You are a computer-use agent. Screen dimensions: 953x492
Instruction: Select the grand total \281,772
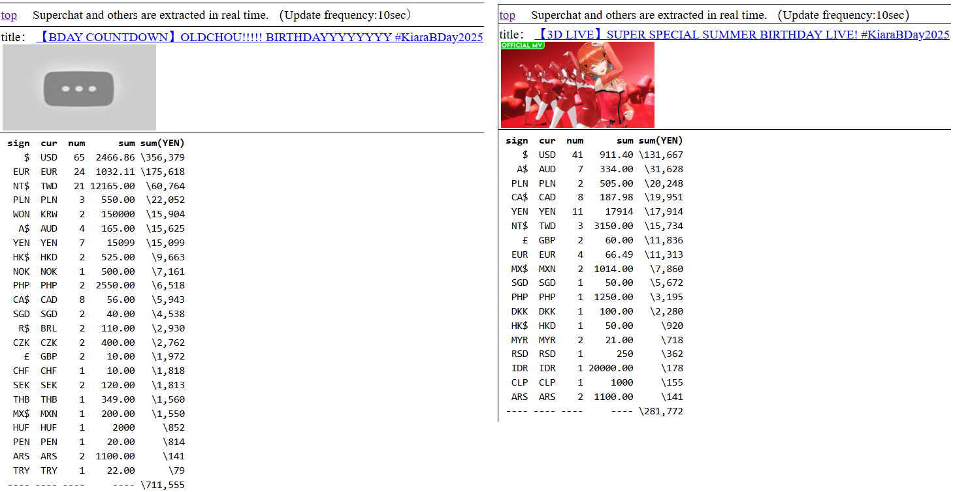point(661,411)
